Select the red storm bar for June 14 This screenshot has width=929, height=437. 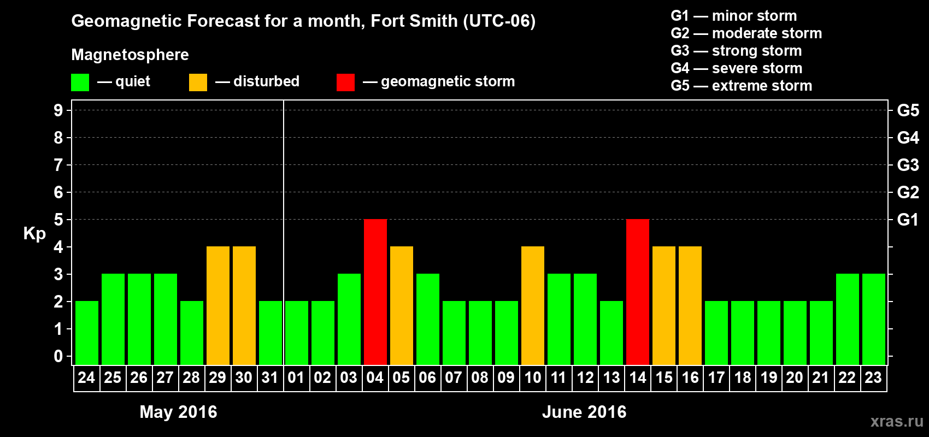pos(638,292)
